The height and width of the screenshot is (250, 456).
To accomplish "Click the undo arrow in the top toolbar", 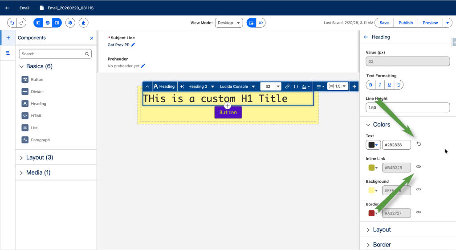I will pyautogui.click(x=12, y=23).
